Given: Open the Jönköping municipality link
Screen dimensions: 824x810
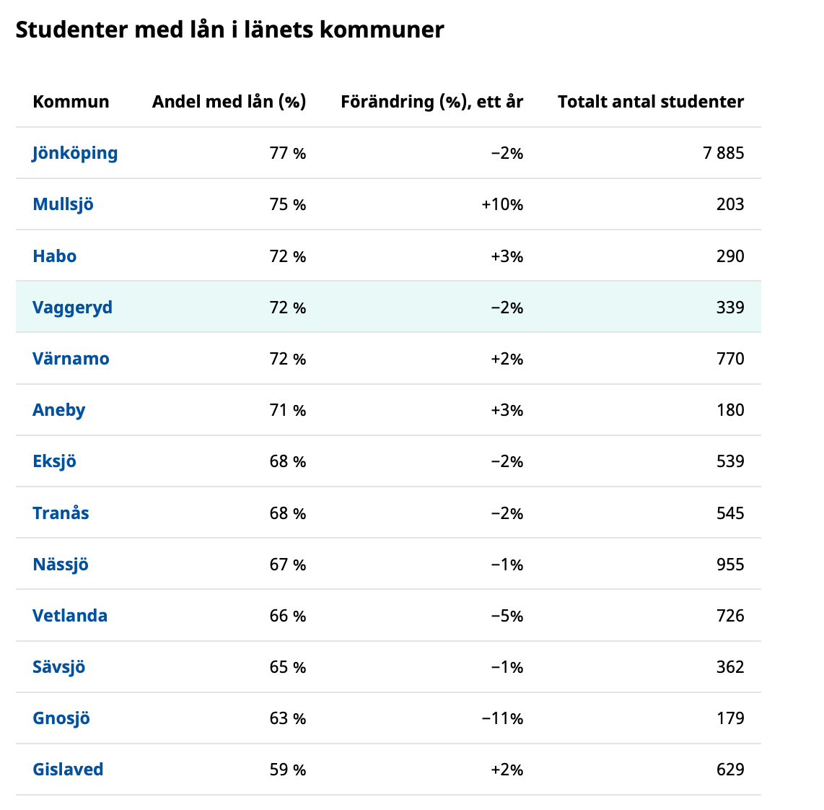Looking at the screenshot, I should coord(74,154).
